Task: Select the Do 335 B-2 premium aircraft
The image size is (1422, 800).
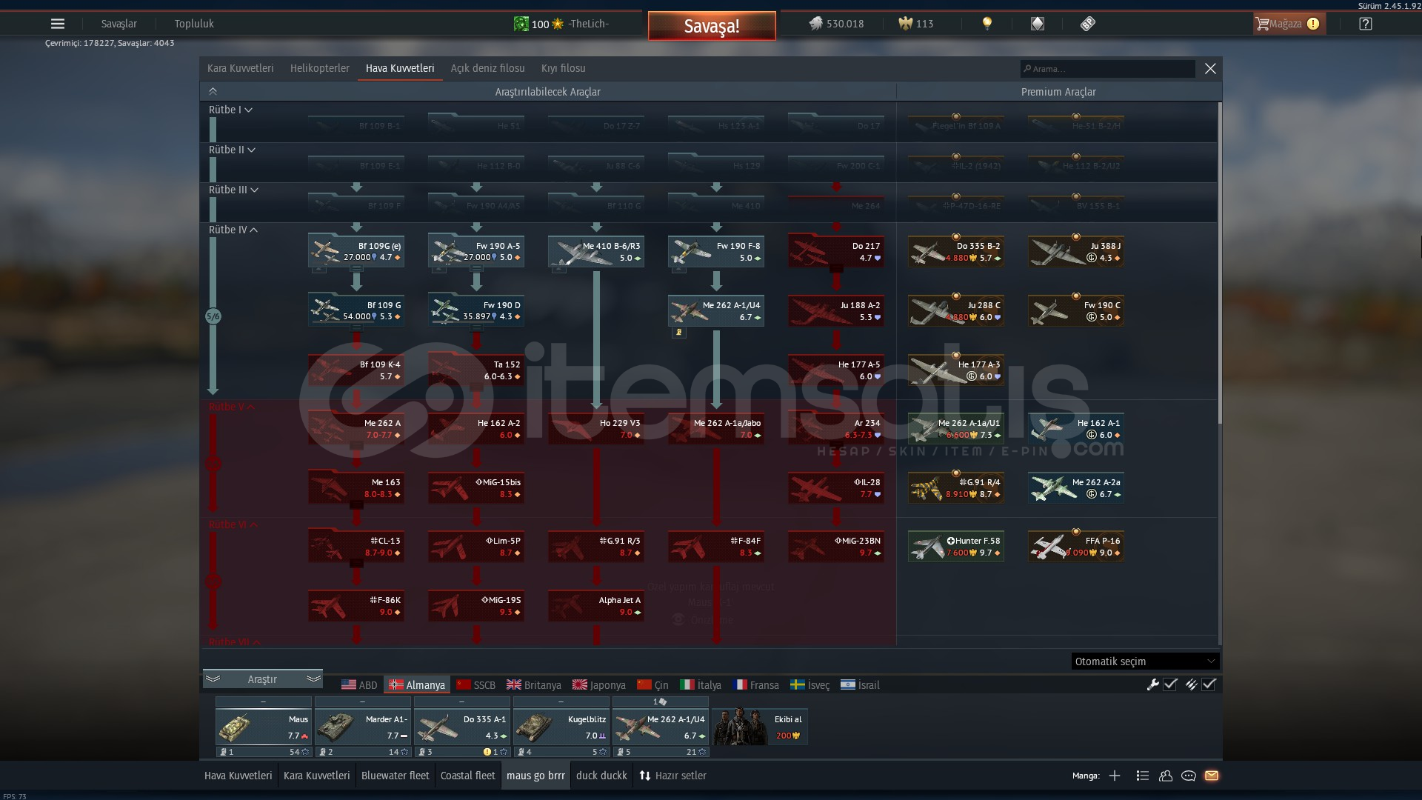Action: point(956,252)
